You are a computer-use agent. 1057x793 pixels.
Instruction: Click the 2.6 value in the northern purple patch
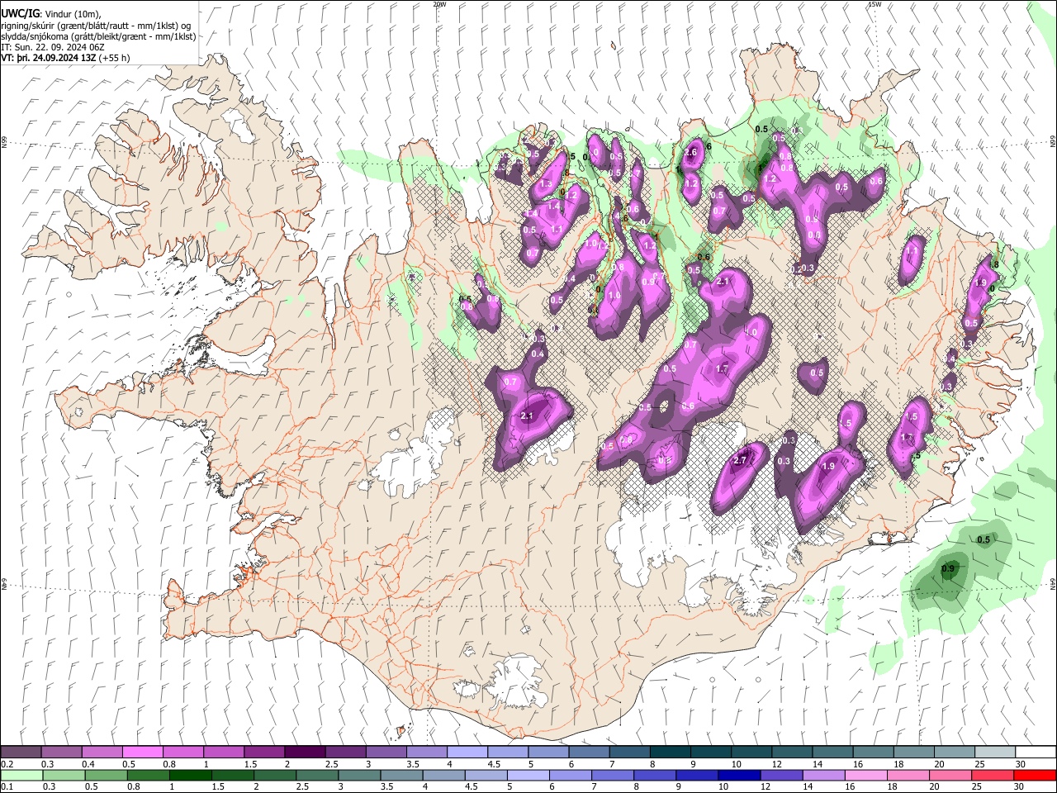coord(691,152)
